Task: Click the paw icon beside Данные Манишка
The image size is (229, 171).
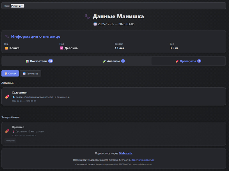Action: click(x=87, y=17)
